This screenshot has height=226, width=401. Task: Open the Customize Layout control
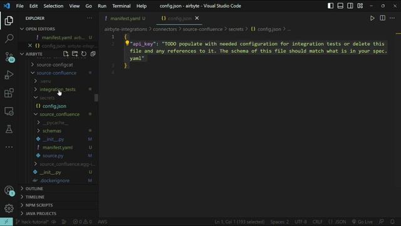[360, 6]
